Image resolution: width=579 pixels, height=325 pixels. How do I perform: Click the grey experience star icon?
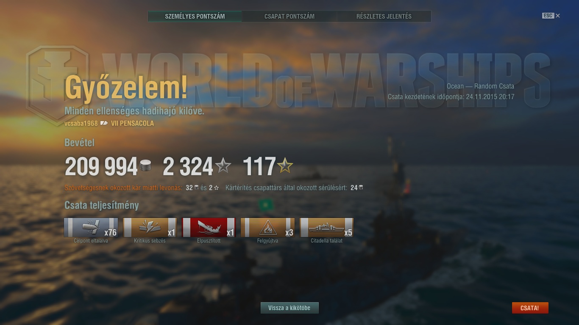(x=223, y=165)
